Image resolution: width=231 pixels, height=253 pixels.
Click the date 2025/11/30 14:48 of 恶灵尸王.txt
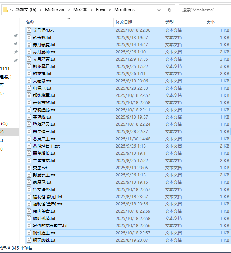click(x=133, y=139)
